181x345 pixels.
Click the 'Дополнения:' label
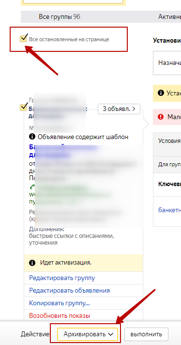point(46,229)
